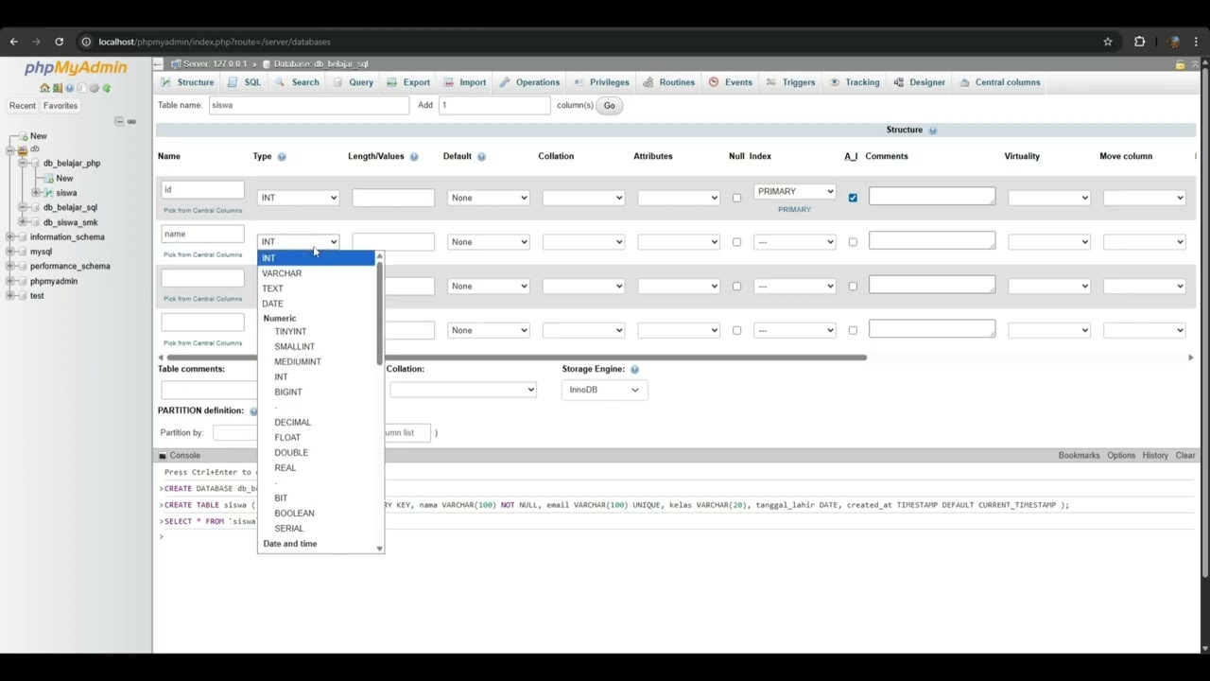
Task: Click the PRIMARY link under the Index dropdown
Action: [794, 209]
